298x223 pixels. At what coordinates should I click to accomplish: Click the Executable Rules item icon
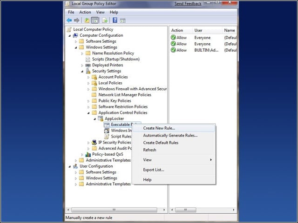pos(107,125)
